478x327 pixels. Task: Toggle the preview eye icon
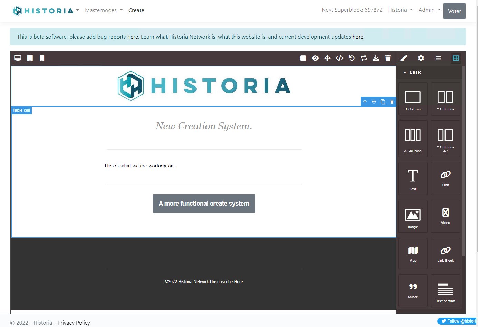pos(315,58)
